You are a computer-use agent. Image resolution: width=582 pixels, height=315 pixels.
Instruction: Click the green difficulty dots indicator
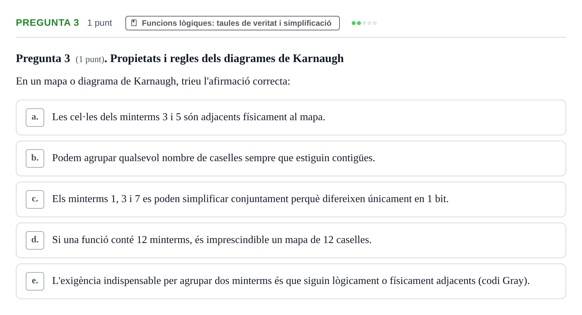(x=364, y=23)
